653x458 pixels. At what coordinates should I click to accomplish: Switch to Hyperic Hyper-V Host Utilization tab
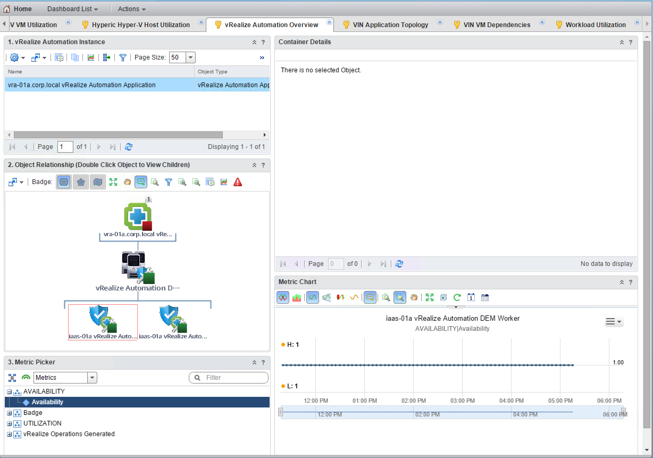140,24
